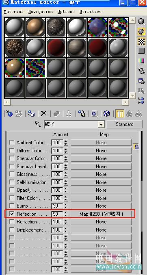Viewport: 147px width, 275px height.
Task: Enable the Filter Color map checkbox
Action: point(12,198)
